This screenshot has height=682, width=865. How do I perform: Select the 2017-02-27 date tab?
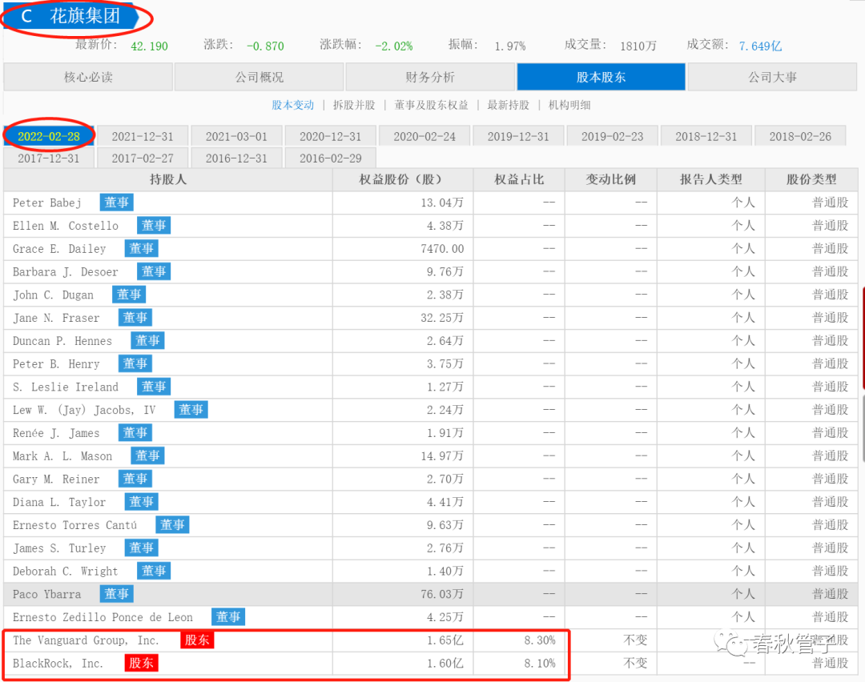click(x=143, y=158)
